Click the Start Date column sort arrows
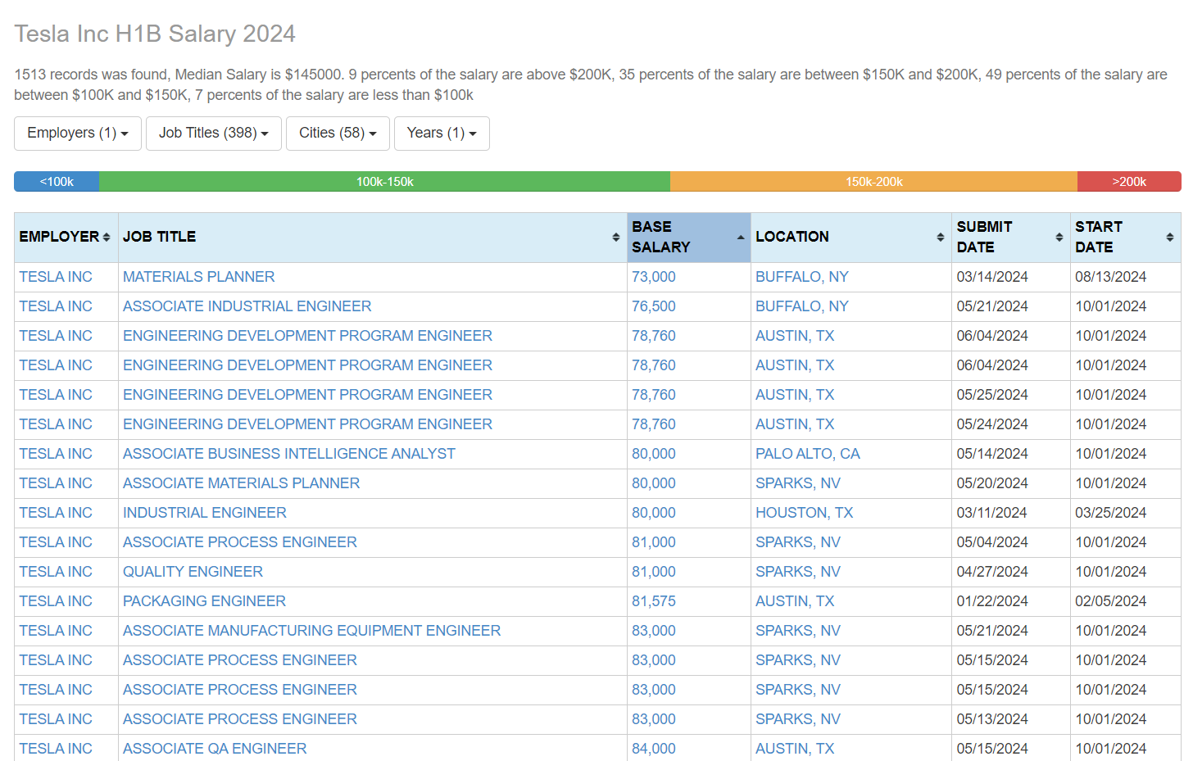The width and height of the screenshot is (1184, 761). 1169,237
